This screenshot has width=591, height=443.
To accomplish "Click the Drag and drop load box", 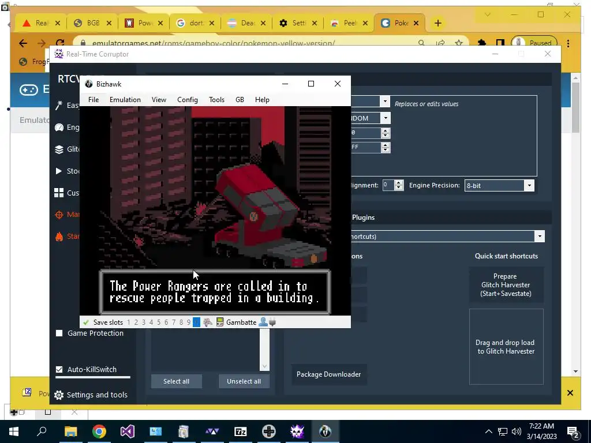I will 506,347.
